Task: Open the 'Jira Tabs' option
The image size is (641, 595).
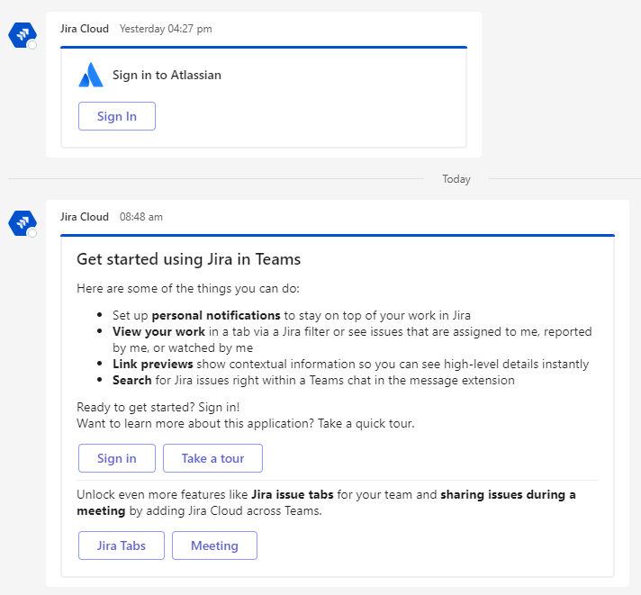Action: 122,545
